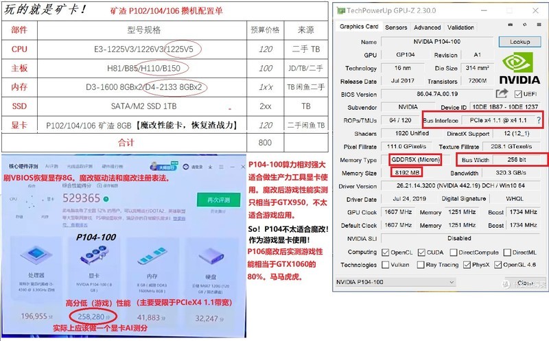This screenshot has height=341, width=549.
Task: Click the login avatar icon in benchmark app
Action: coord(186,167)
